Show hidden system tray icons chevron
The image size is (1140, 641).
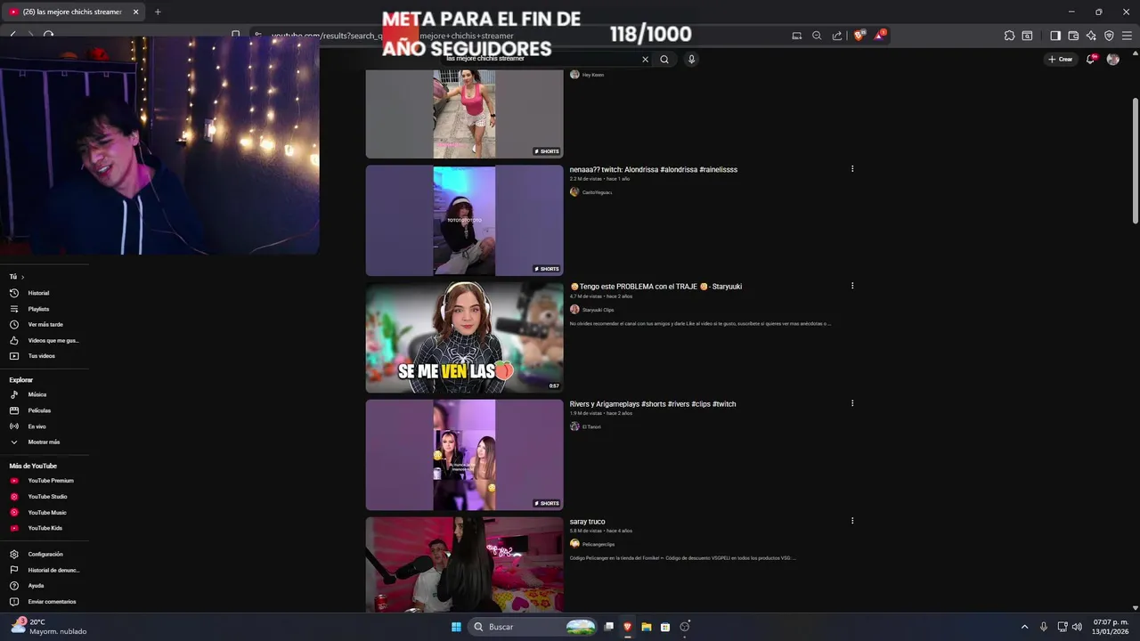[1024, 627]
